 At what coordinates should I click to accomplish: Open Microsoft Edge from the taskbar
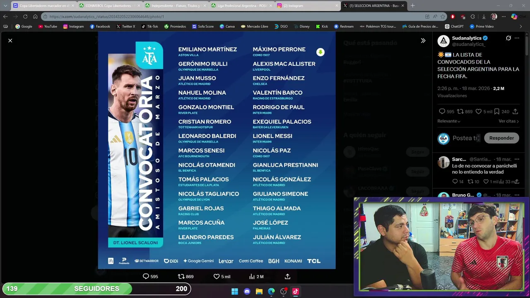click(x=271, y=291)
